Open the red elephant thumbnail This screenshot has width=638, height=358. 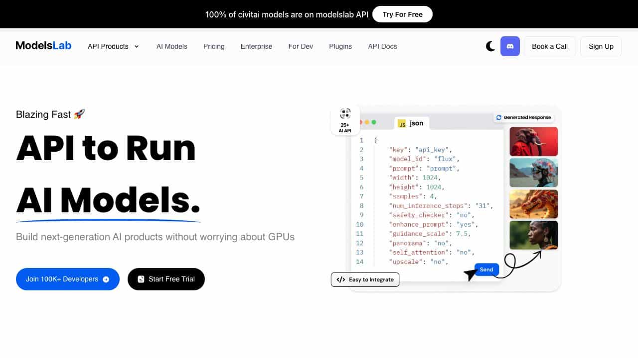(534, 141)
